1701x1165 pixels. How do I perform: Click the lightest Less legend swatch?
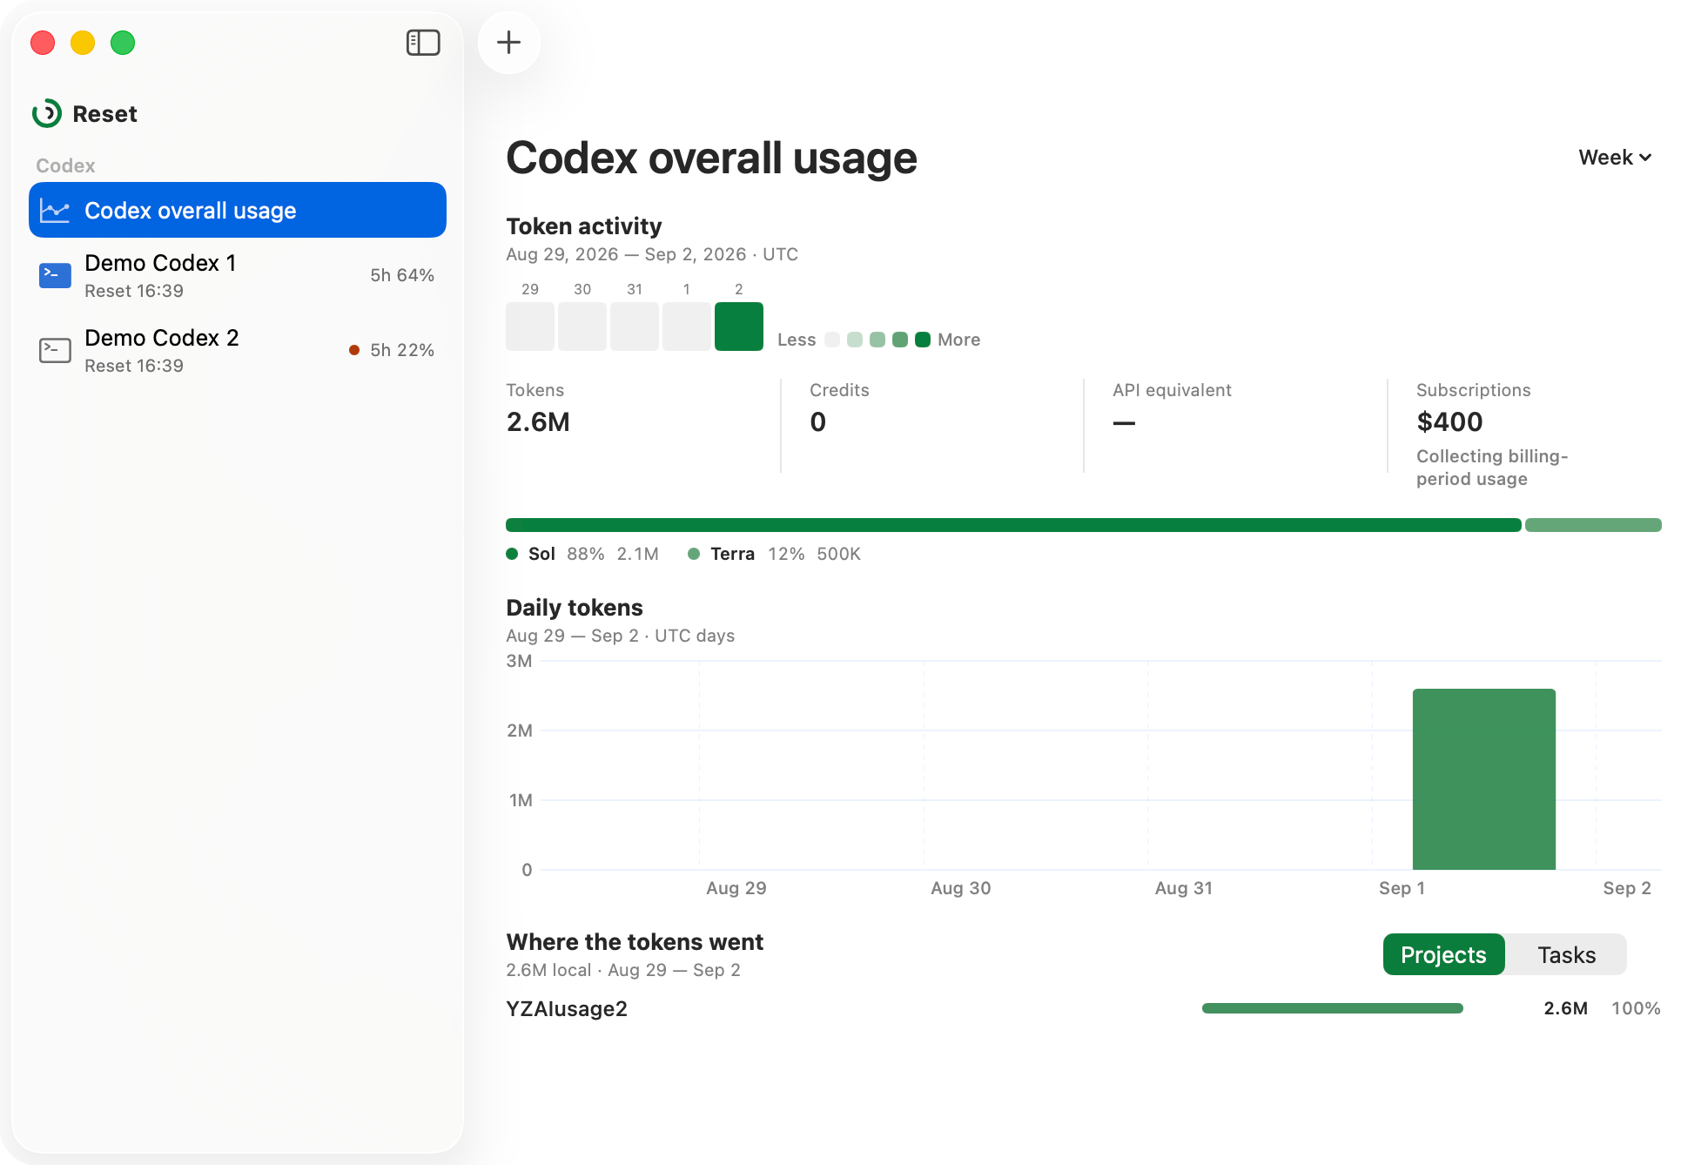pos(832,340)
